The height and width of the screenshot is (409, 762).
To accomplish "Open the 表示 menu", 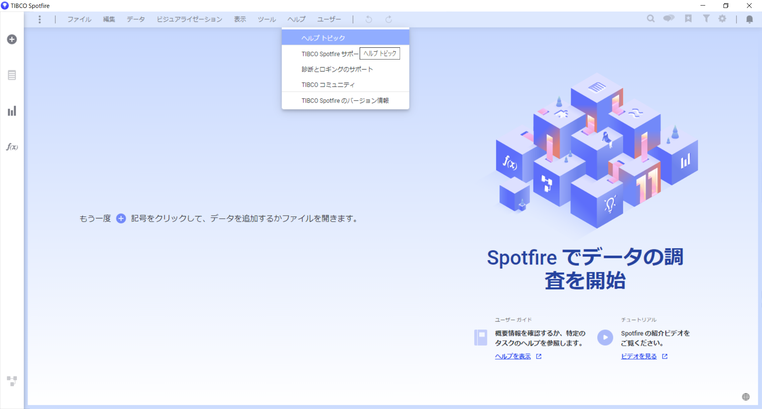I will coord(240,19).
